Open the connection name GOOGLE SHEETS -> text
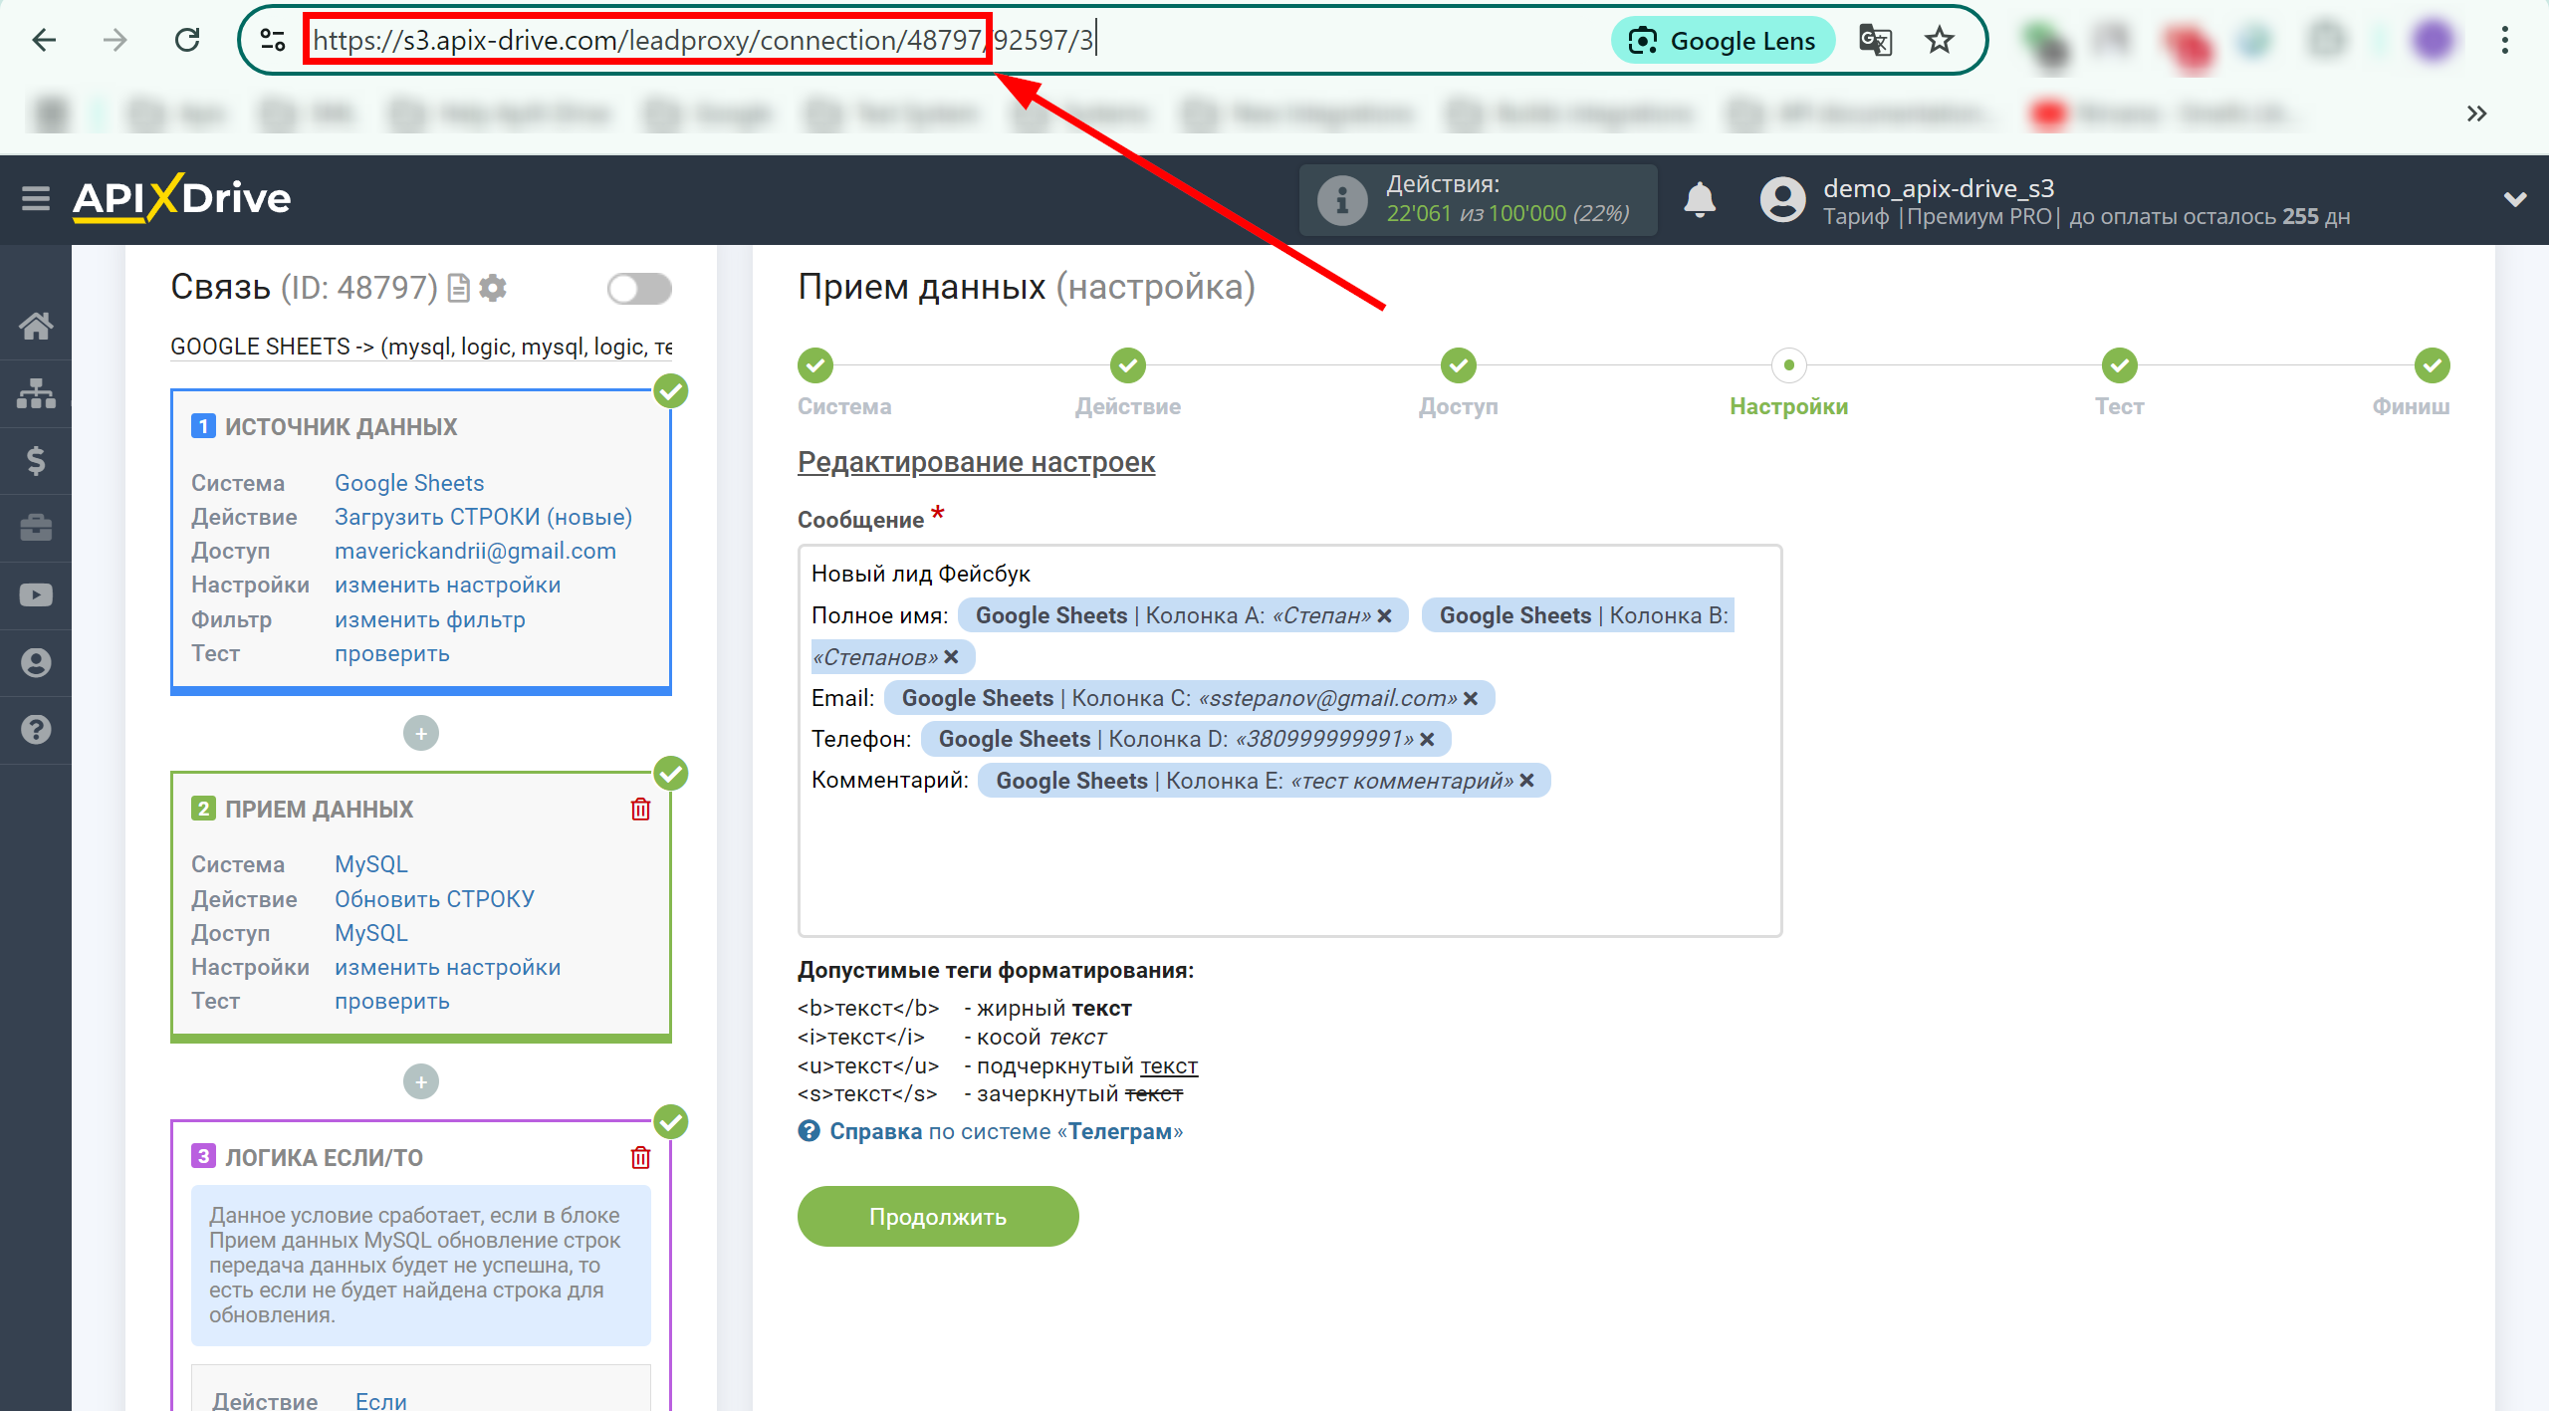Screen dimensions: 2549x1411 coord(421,347)
